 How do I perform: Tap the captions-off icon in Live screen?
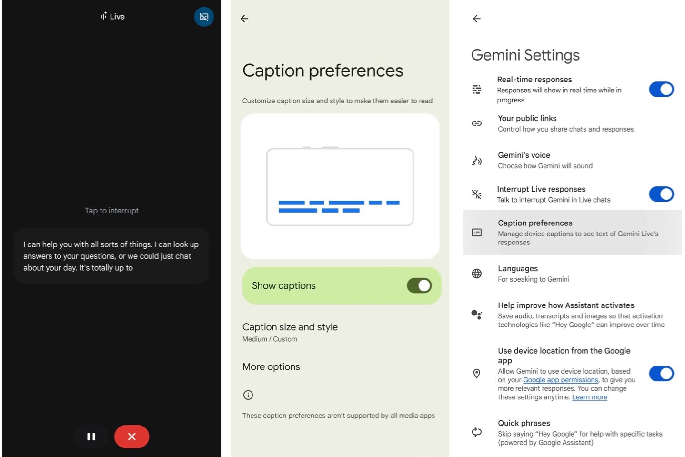pos(204,17)
